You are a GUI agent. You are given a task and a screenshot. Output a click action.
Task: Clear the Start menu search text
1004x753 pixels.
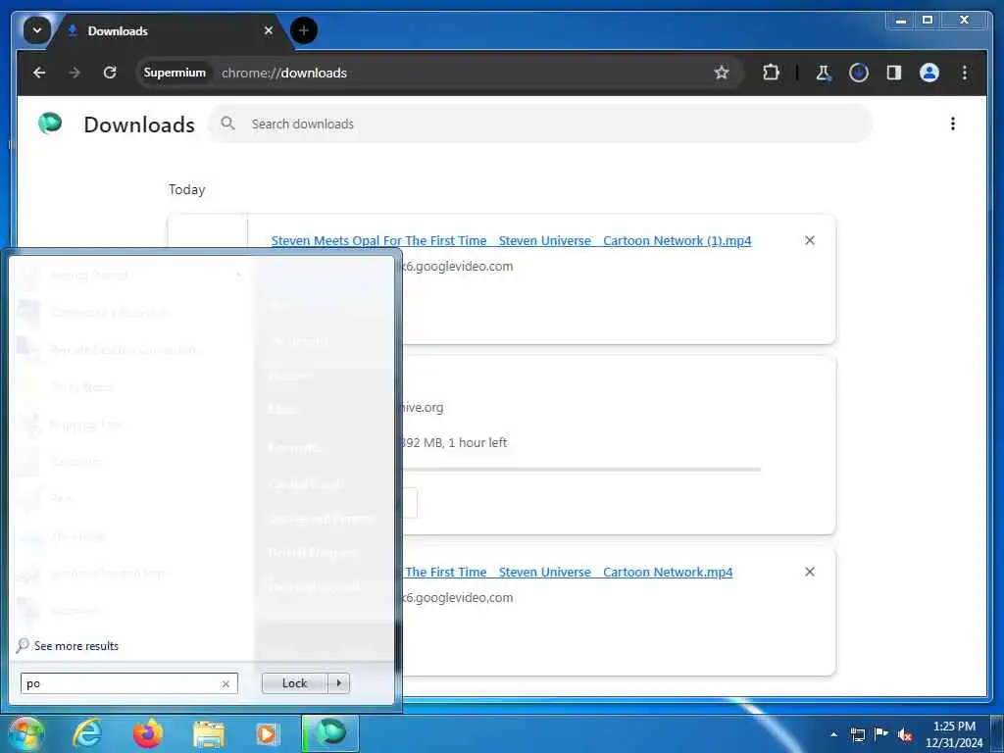click(x=226, y=683)
